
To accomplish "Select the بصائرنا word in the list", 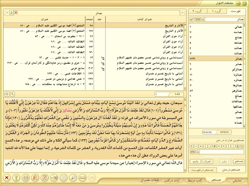I will pos(216,75).
